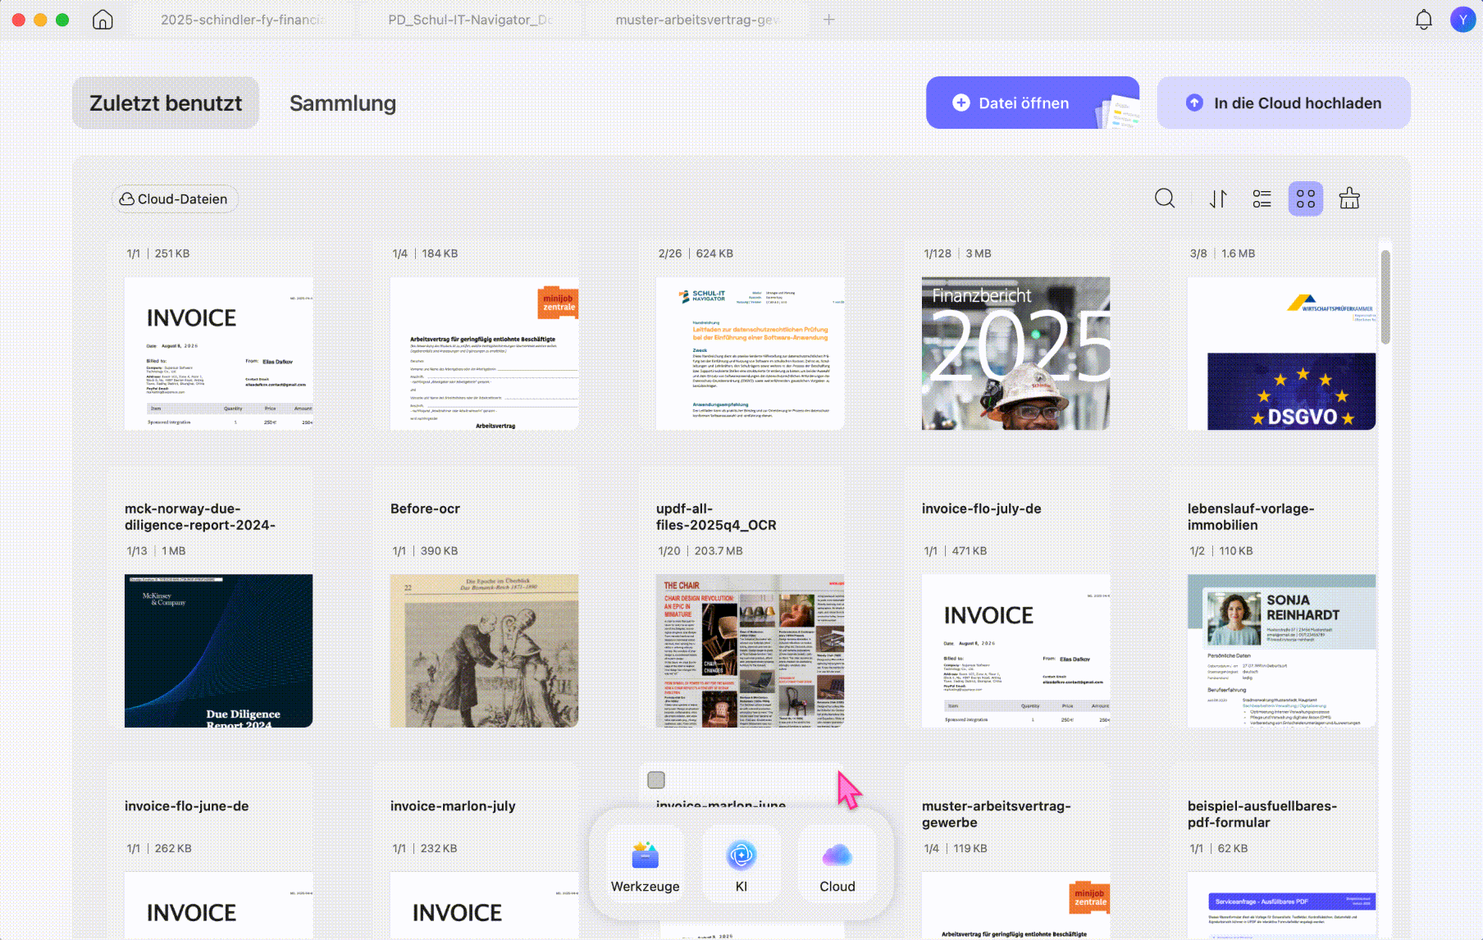Open the user account avatar Y

click(1463, 20)
